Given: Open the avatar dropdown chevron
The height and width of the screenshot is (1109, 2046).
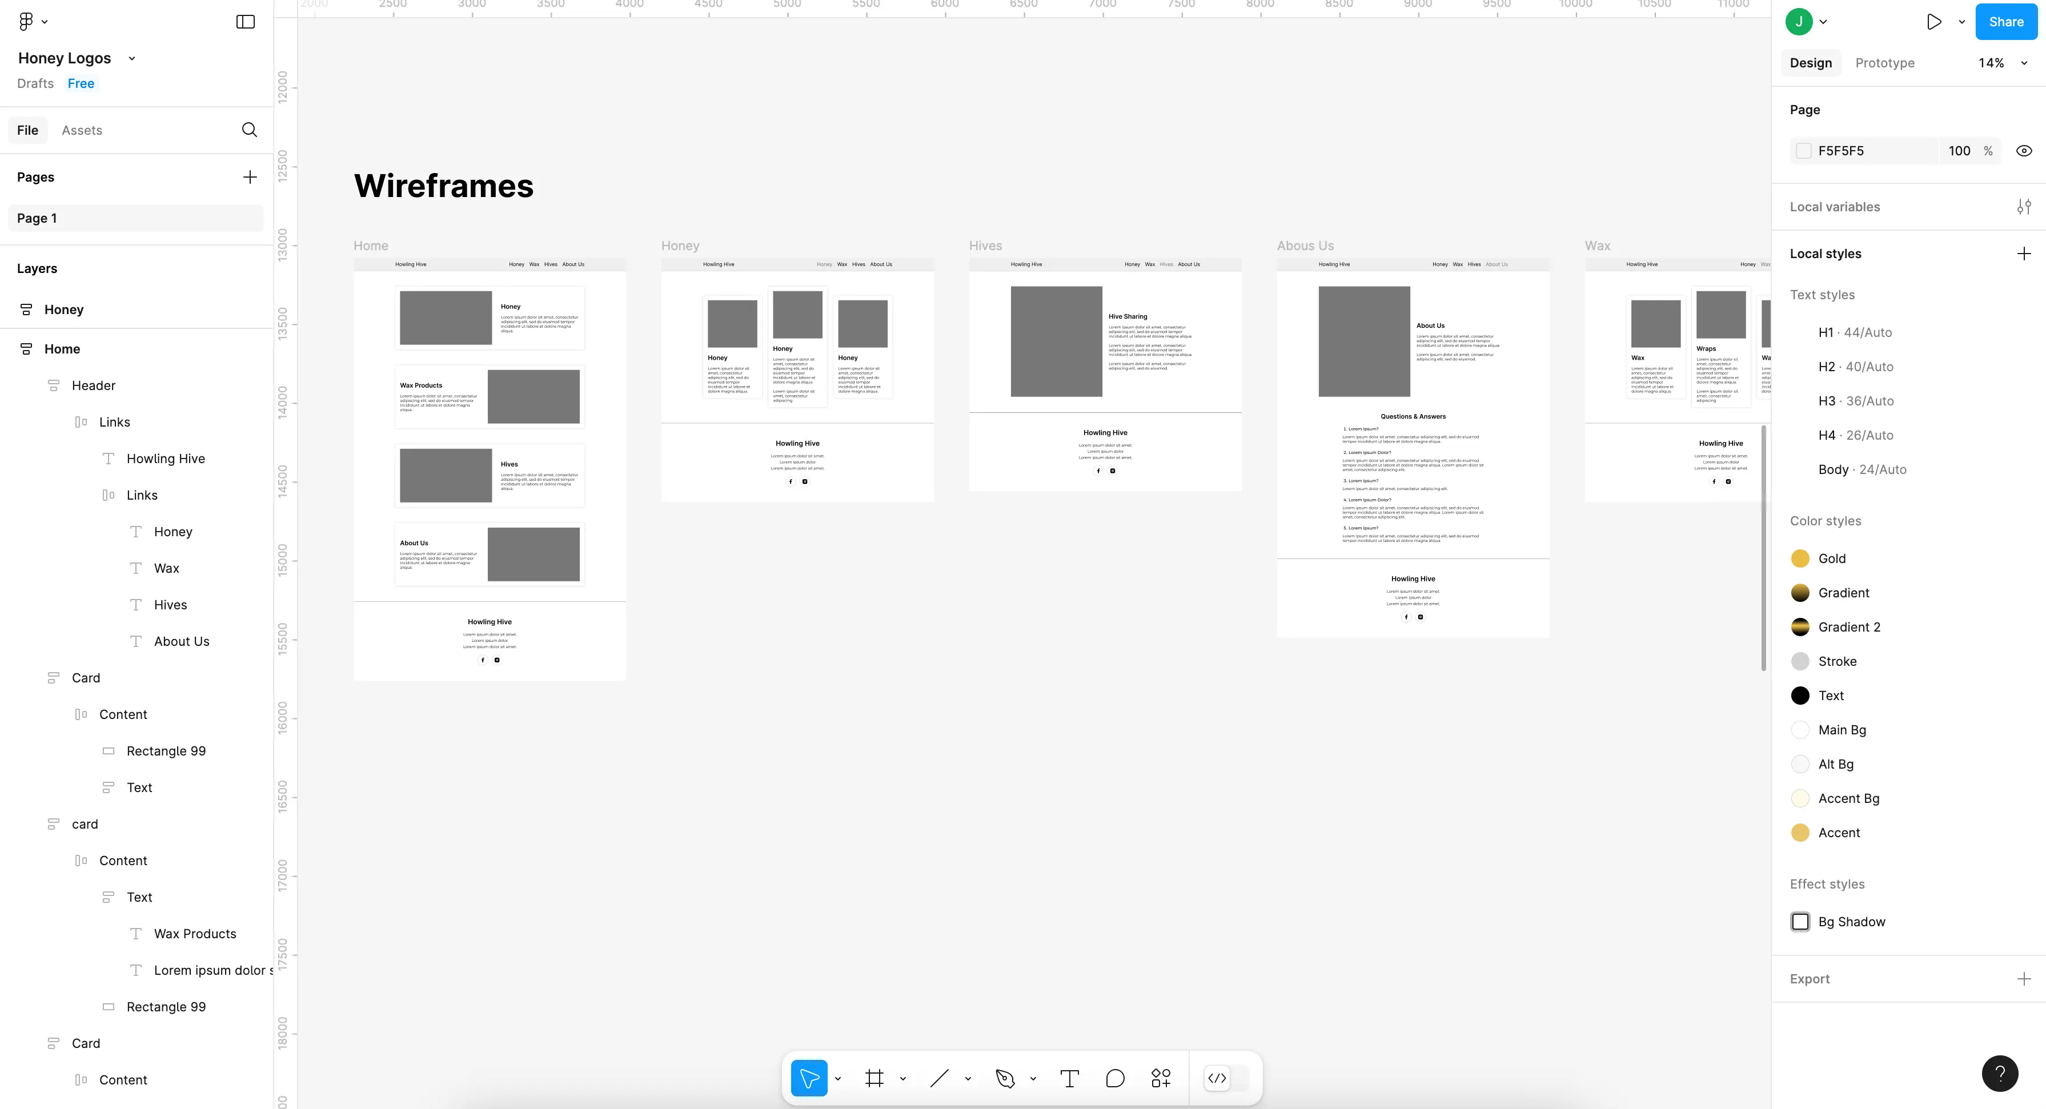Looking at the screenshot, I should click(1824, 22).
